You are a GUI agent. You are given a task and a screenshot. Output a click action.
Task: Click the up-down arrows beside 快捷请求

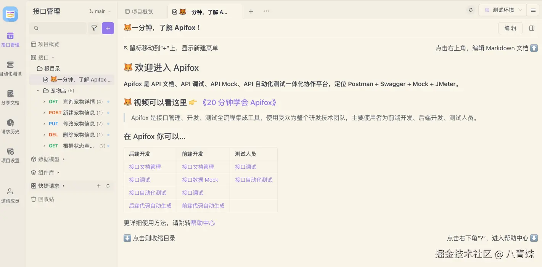(108, 186)
